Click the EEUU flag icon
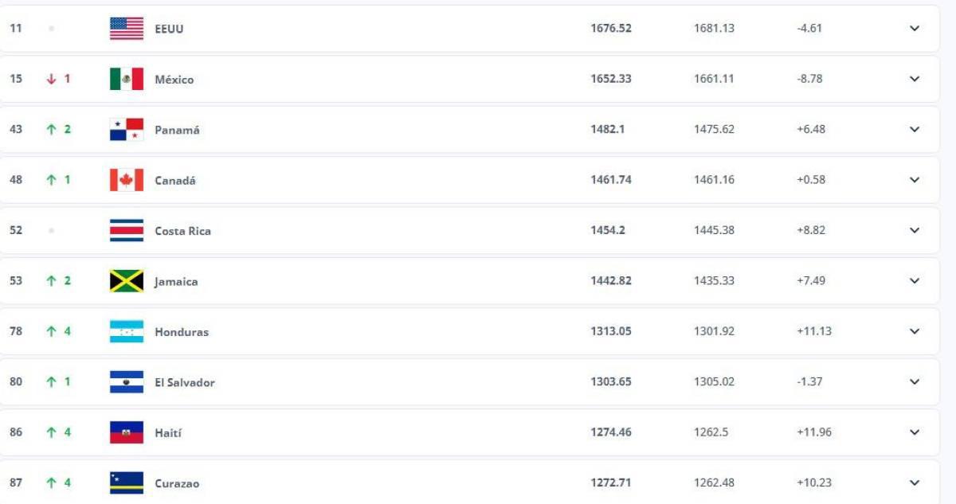The width and height of the screenshot is (956, 504). coord(123,27)
